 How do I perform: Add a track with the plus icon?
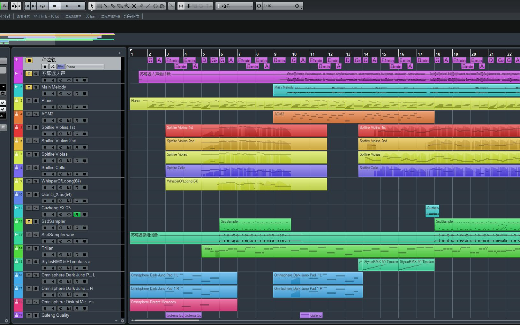click(x=119, y=53)
